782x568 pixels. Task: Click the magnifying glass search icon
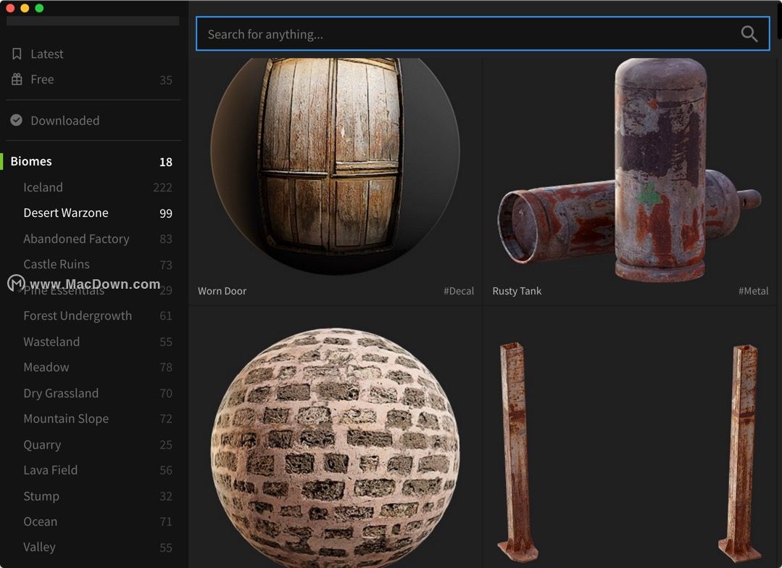click(x=749, y=34)
